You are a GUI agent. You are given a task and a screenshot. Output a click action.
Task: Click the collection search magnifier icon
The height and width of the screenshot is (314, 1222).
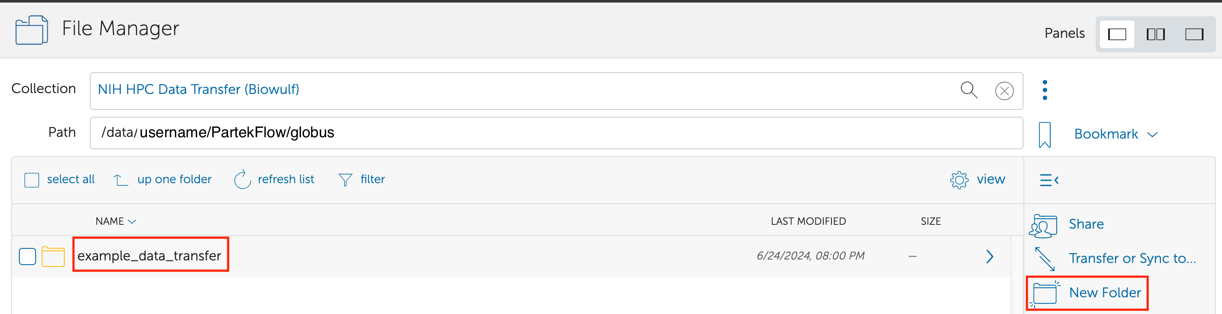click(968, 90)
